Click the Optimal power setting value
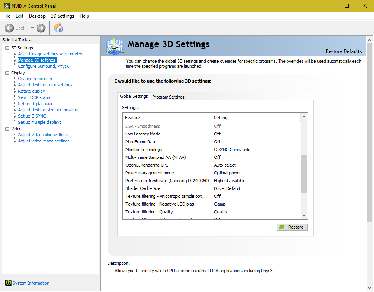374x292 pixels. (x=227, y=173)
